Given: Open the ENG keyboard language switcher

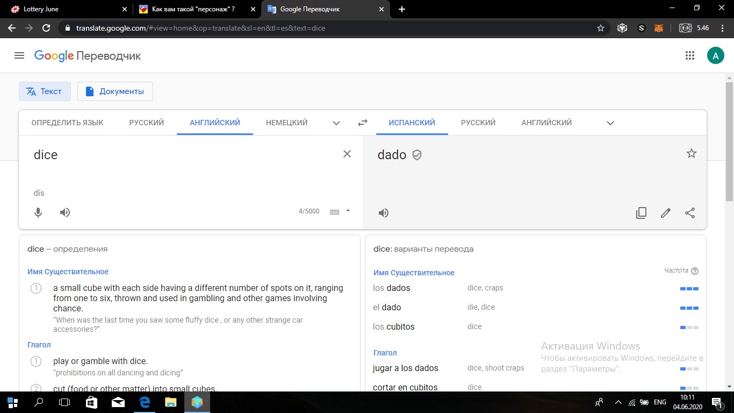Looking at the screenshot, I should coord(660,402).
